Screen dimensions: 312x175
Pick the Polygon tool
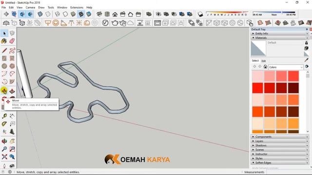click(x=12, y=66)
